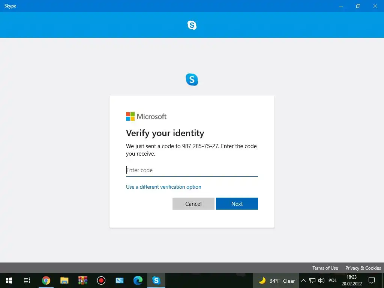Screen dimensions: 384x288
Task: Click the Skype logo in the blue header
Action: [192, 25]
